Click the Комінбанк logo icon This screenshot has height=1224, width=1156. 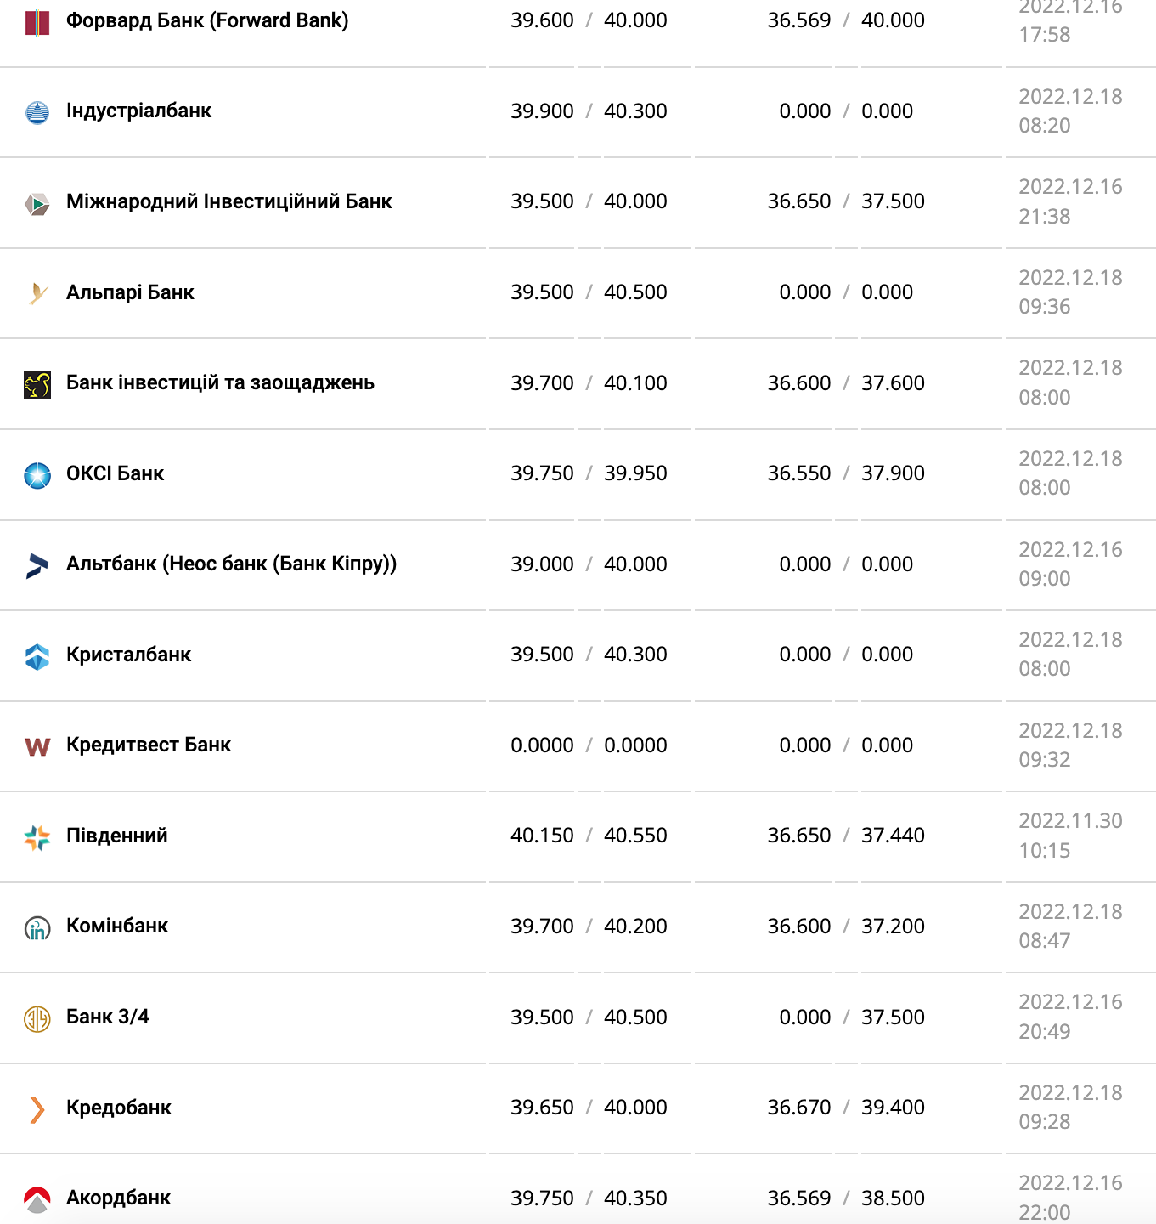[x=37, y=928]
